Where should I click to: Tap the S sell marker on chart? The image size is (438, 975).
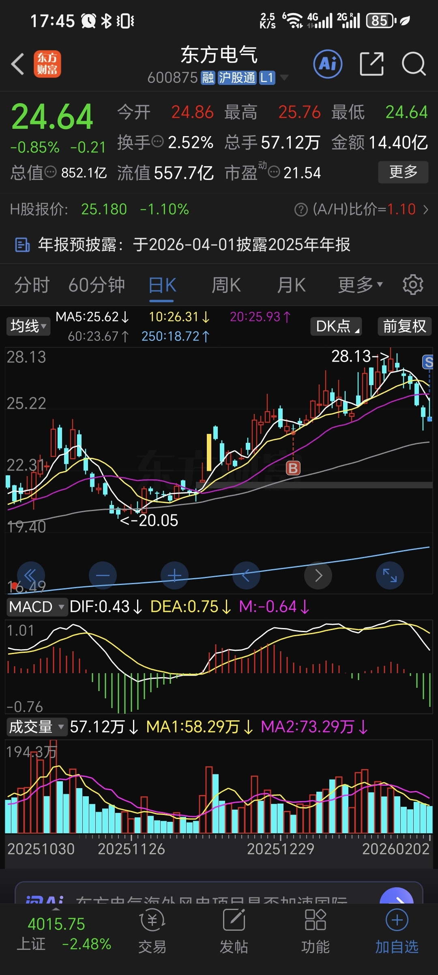[428, 362]
